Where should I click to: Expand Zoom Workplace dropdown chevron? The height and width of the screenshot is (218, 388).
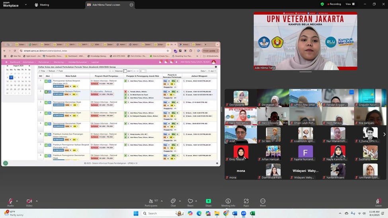26,5
